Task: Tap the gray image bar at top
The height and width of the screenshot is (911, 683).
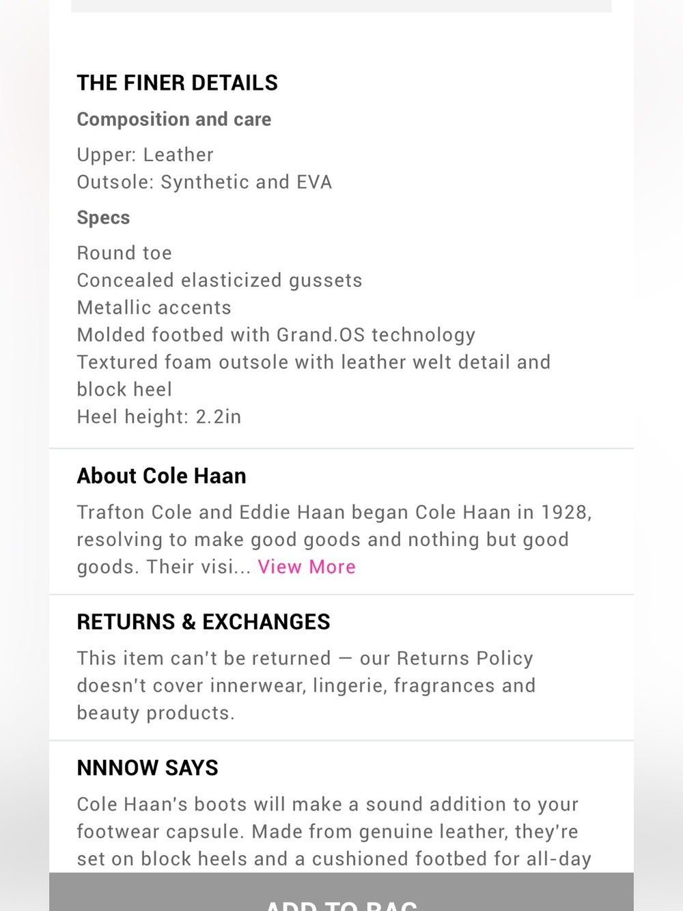Action: [341, 5]
